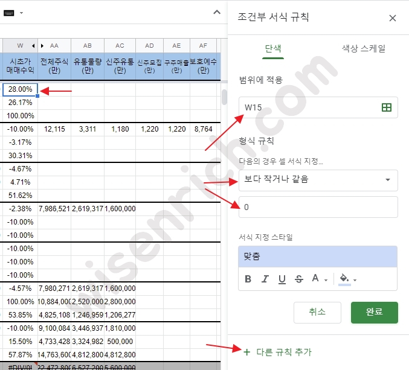Select the cell showing 4,825,108
The image size is (409, 370).
[54, 315]
